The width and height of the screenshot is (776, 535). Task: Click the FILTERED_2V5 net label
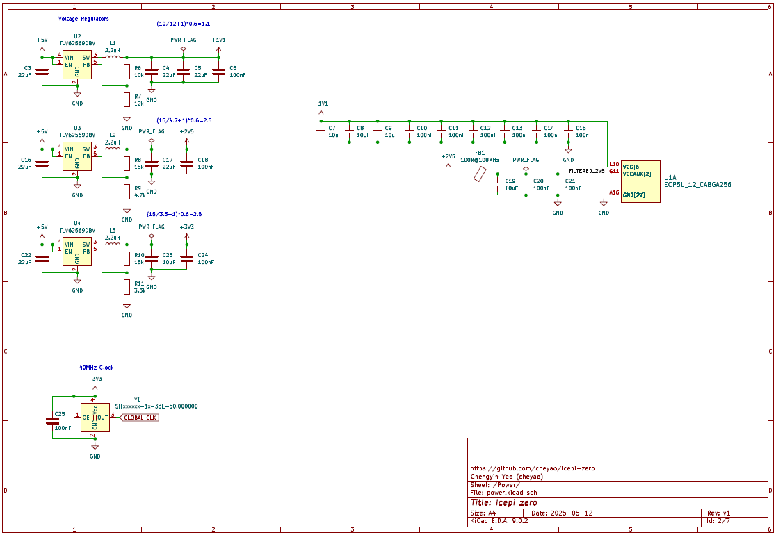point(587,170)
